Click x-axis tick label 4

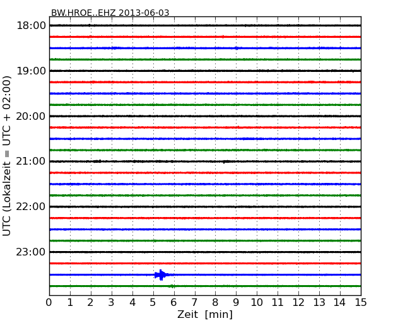[x=132, y=302]
